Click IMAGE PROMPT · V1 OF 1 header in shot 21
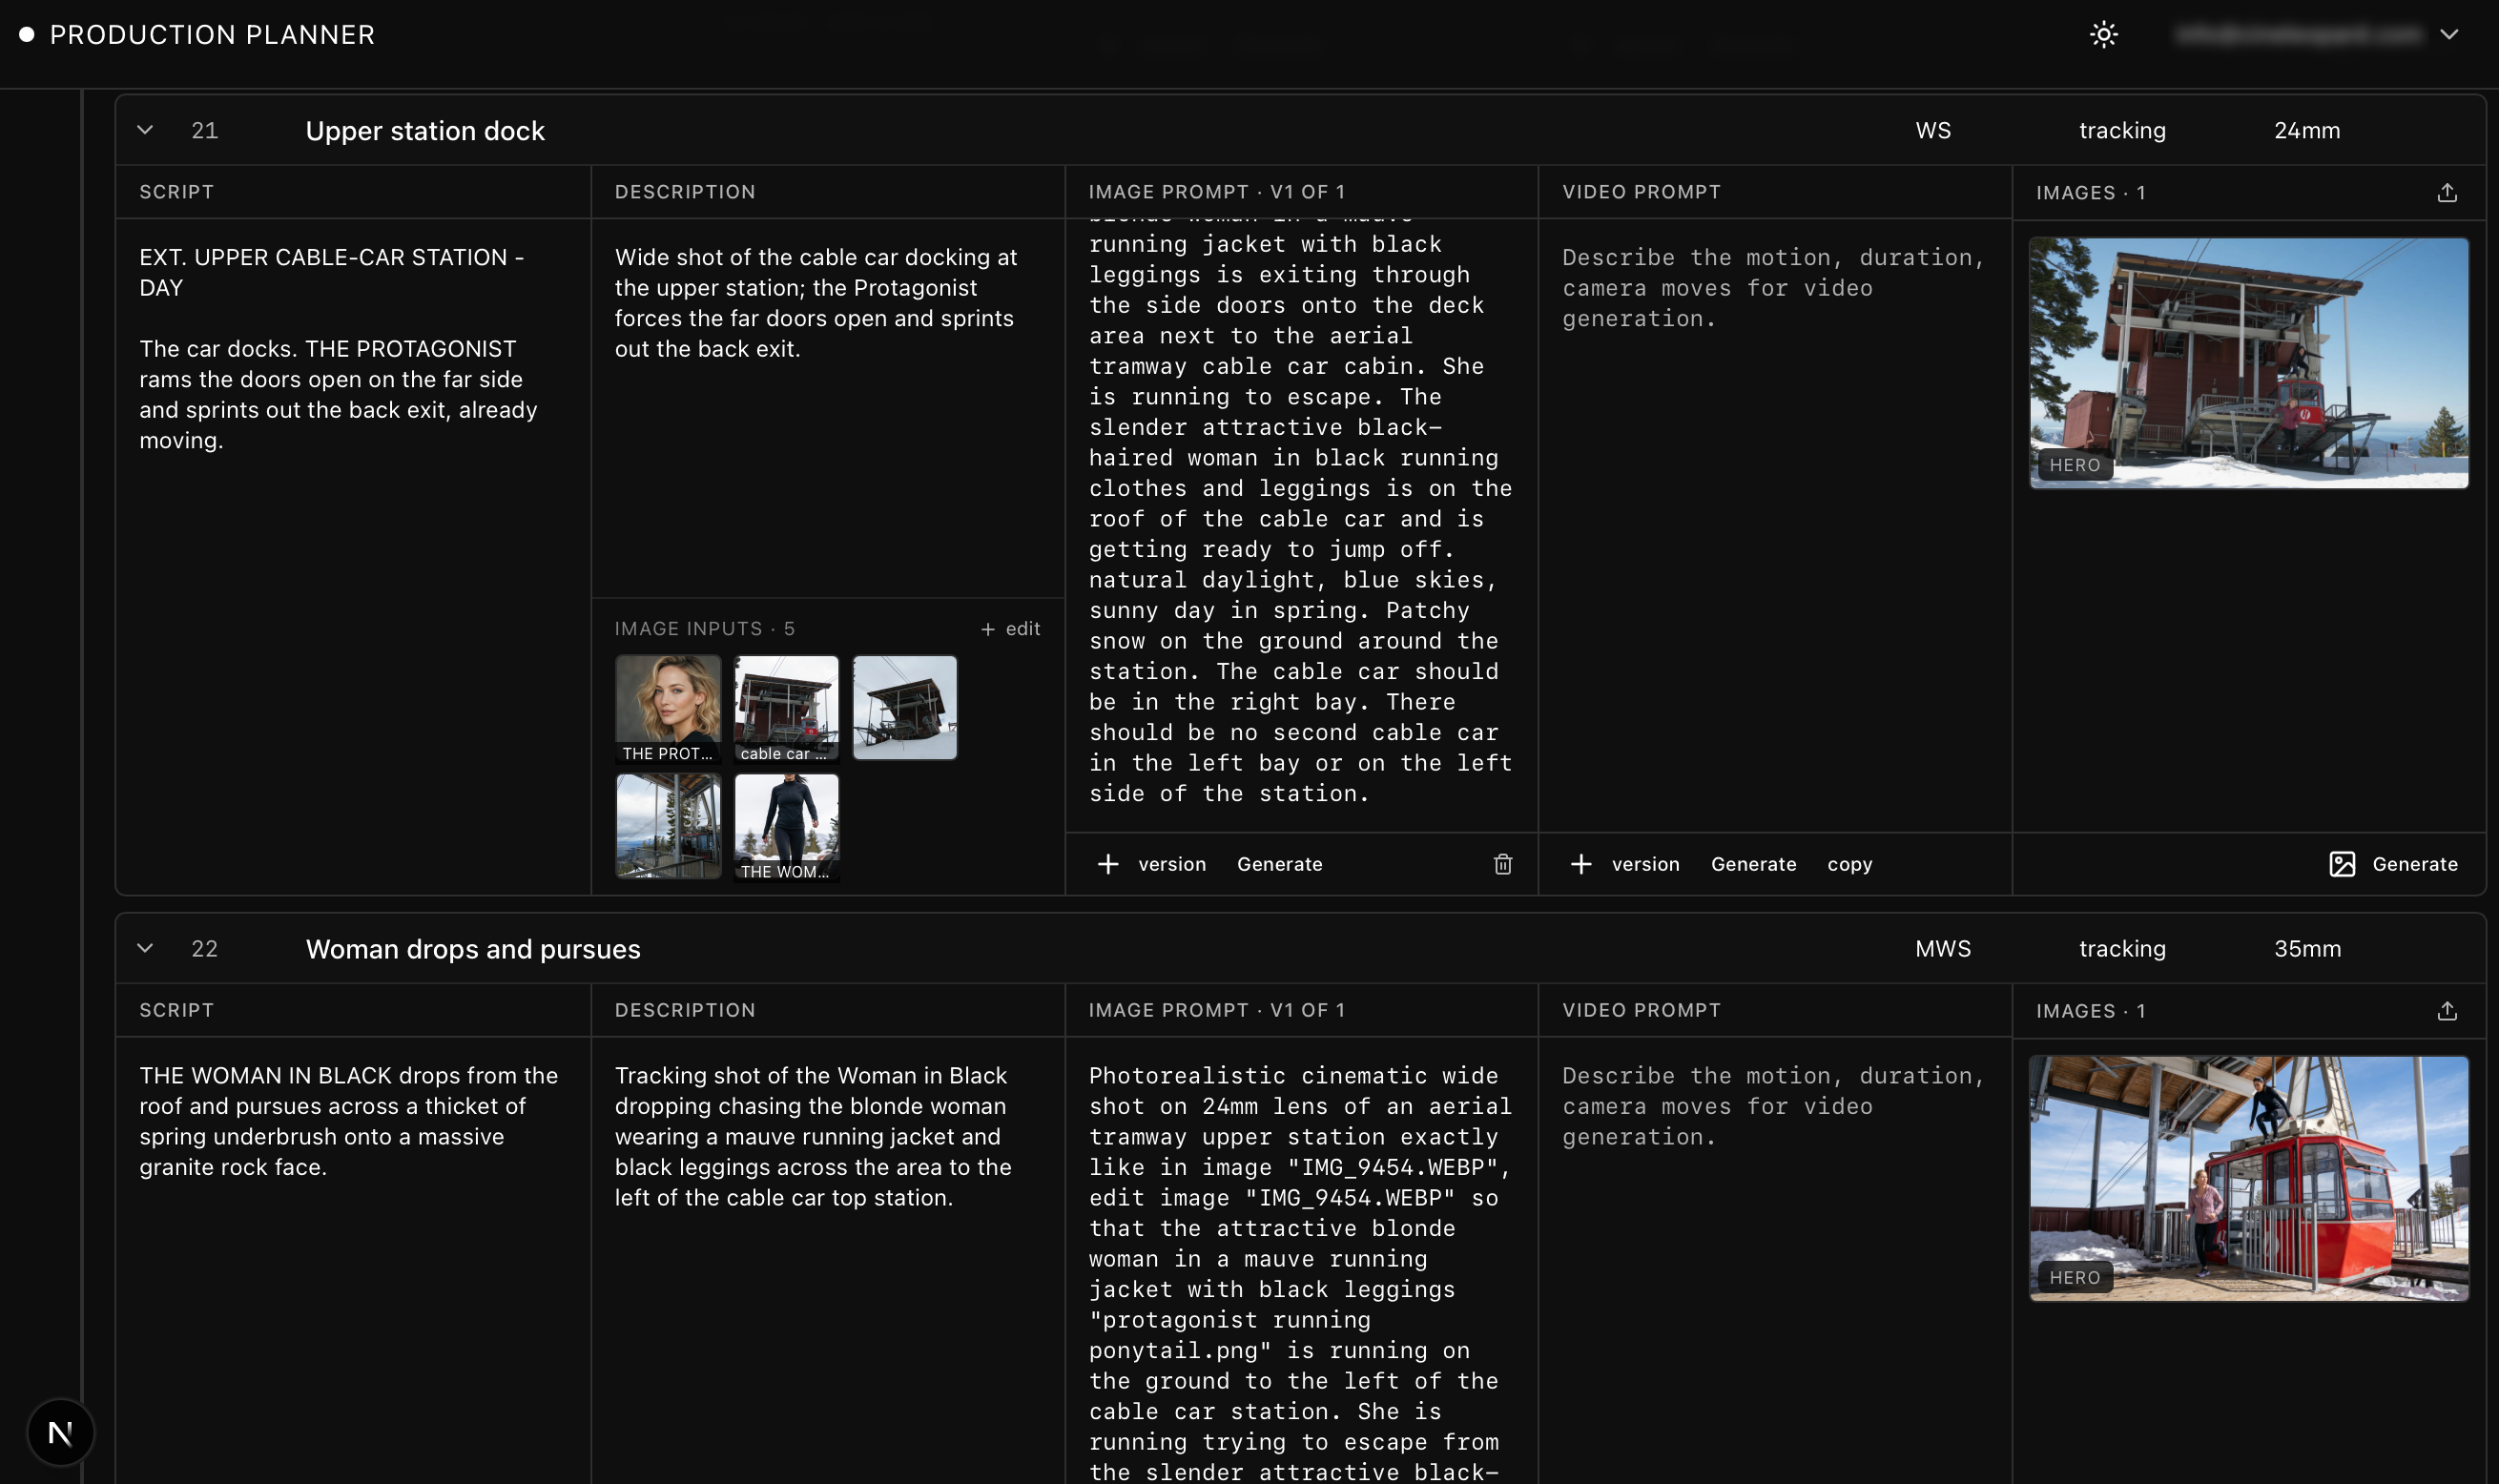 1216,192
